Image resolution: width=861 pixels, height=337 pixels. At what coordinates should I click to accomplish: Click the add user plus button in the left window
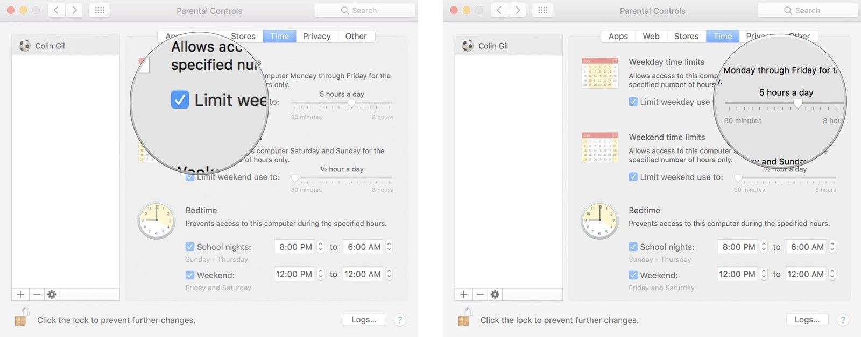pyautogui.click(x=20, y=295)
